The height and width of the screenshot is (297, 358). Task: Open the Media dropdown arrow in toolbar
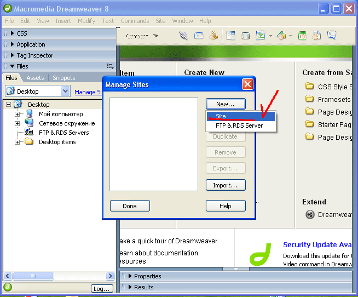(x=291, y=36)
